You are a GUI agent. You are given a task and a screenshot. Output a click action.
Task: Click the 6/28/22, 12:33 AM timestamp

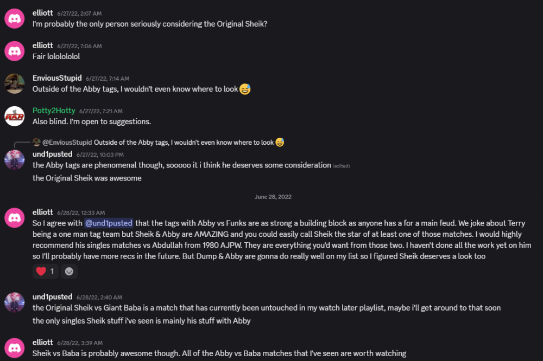(x=81, y=213)
